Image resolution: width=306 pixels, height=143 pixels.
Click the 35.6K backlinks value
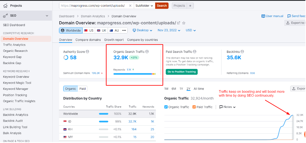pyautogui.click(x=234, y=57)
